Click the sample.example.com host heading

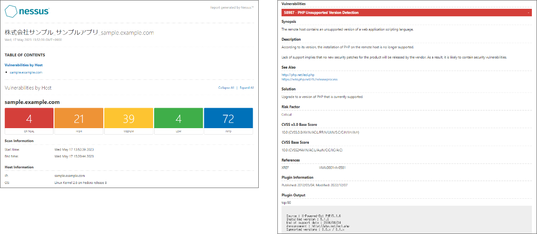(x=32, y=102)
